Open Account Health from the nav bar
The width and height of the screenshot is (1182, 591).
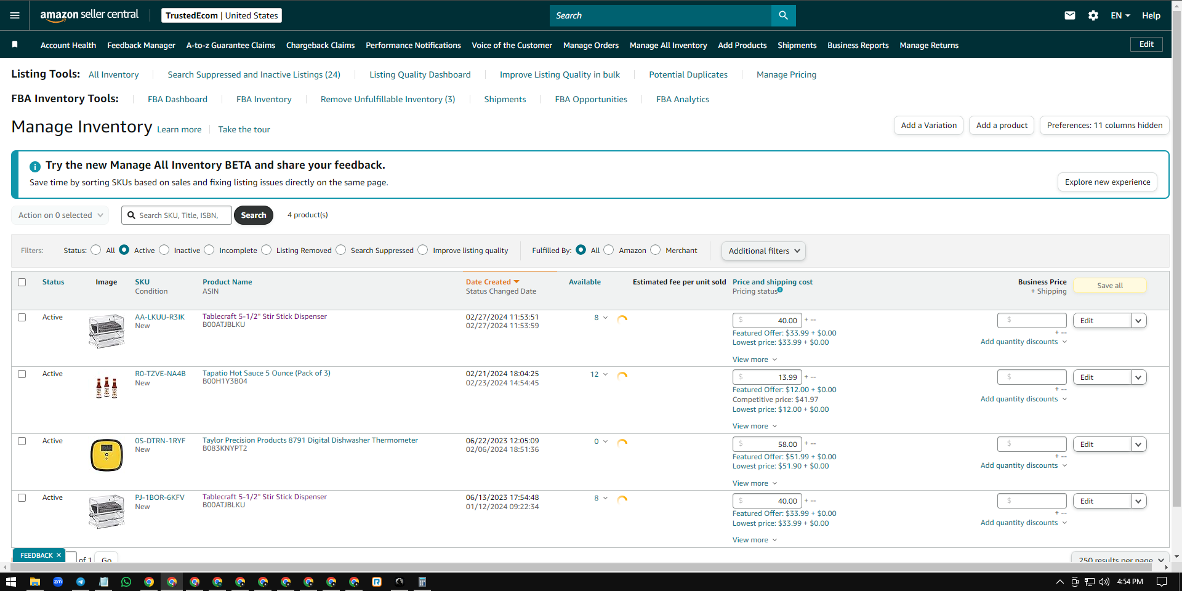click(68, 45)
